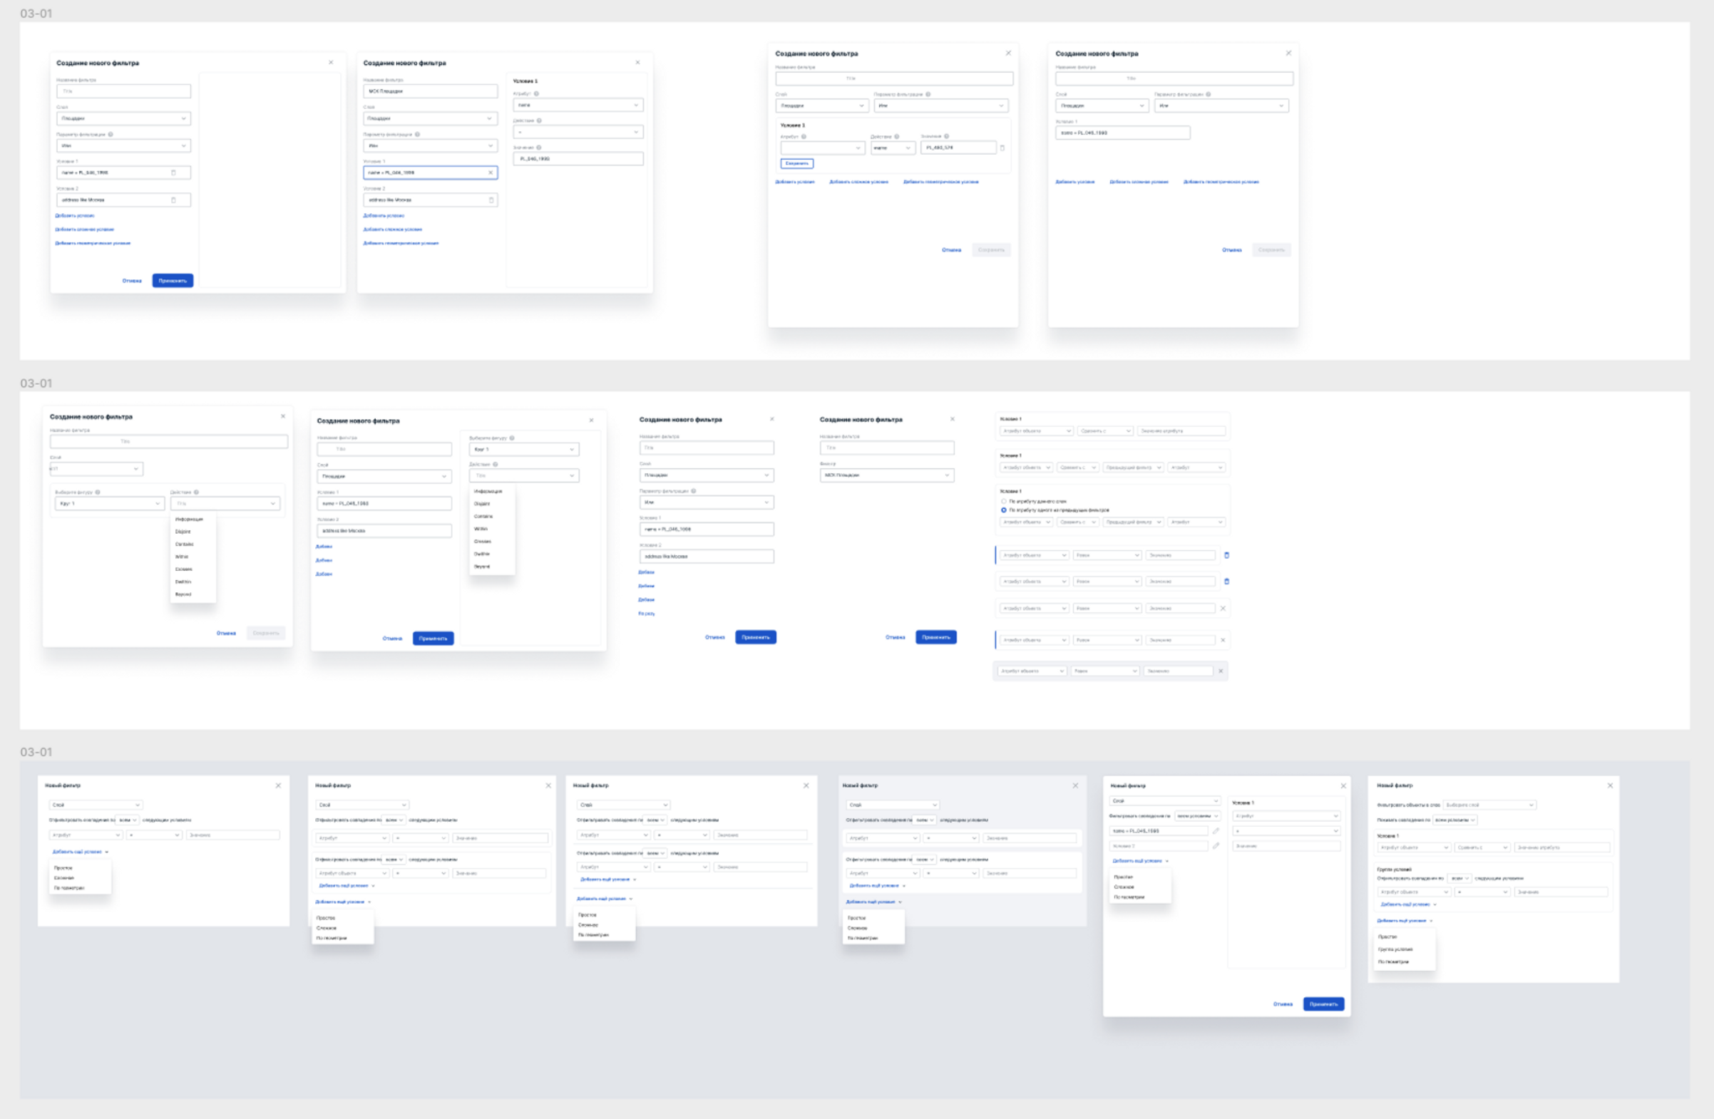Image resolution: width=1714 pixels, height=1119 pixels.
Task: Clear the highlighted name = PL_046_1998 condition field
Action: pos(491,172)
